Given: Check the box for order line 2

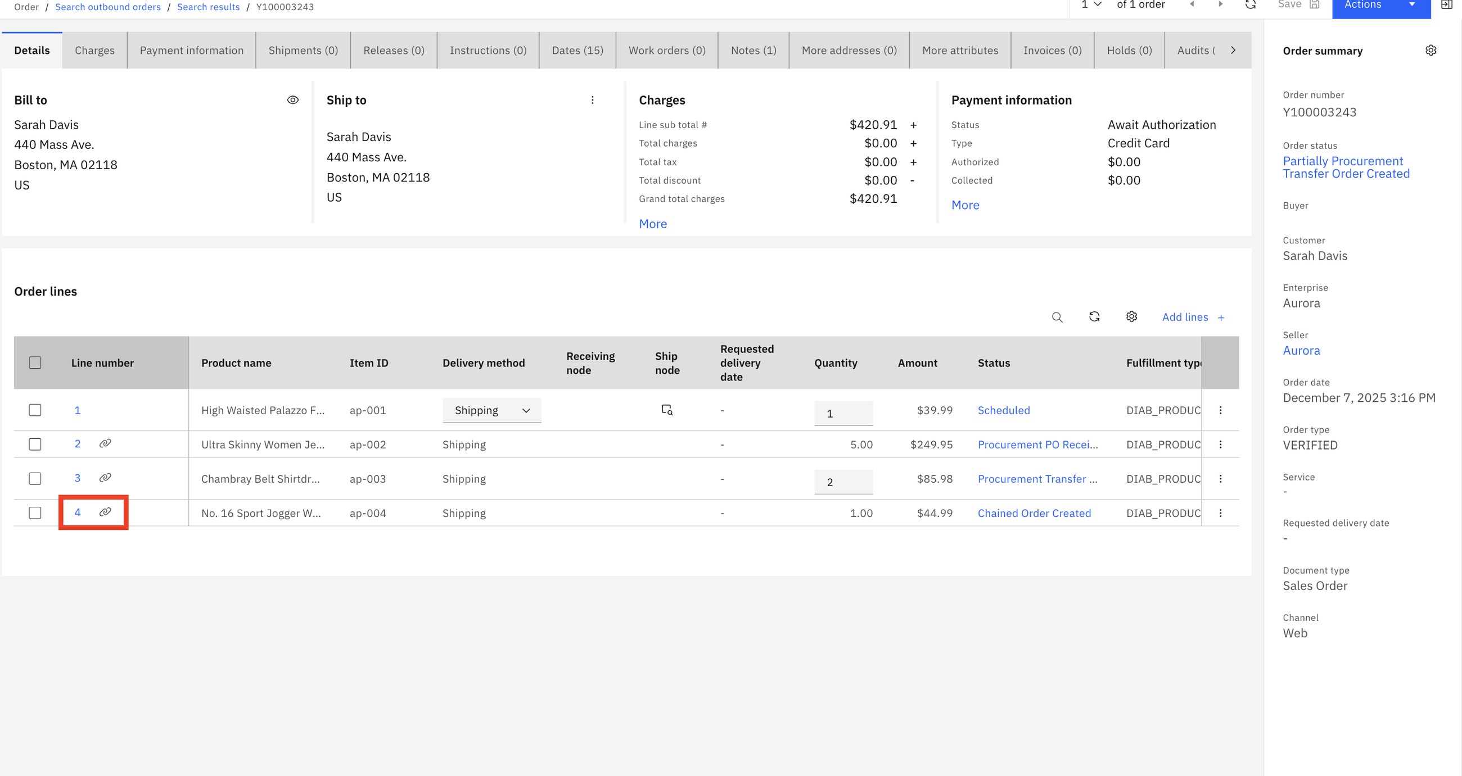Looking at the screenshot, I should [35, 444].
